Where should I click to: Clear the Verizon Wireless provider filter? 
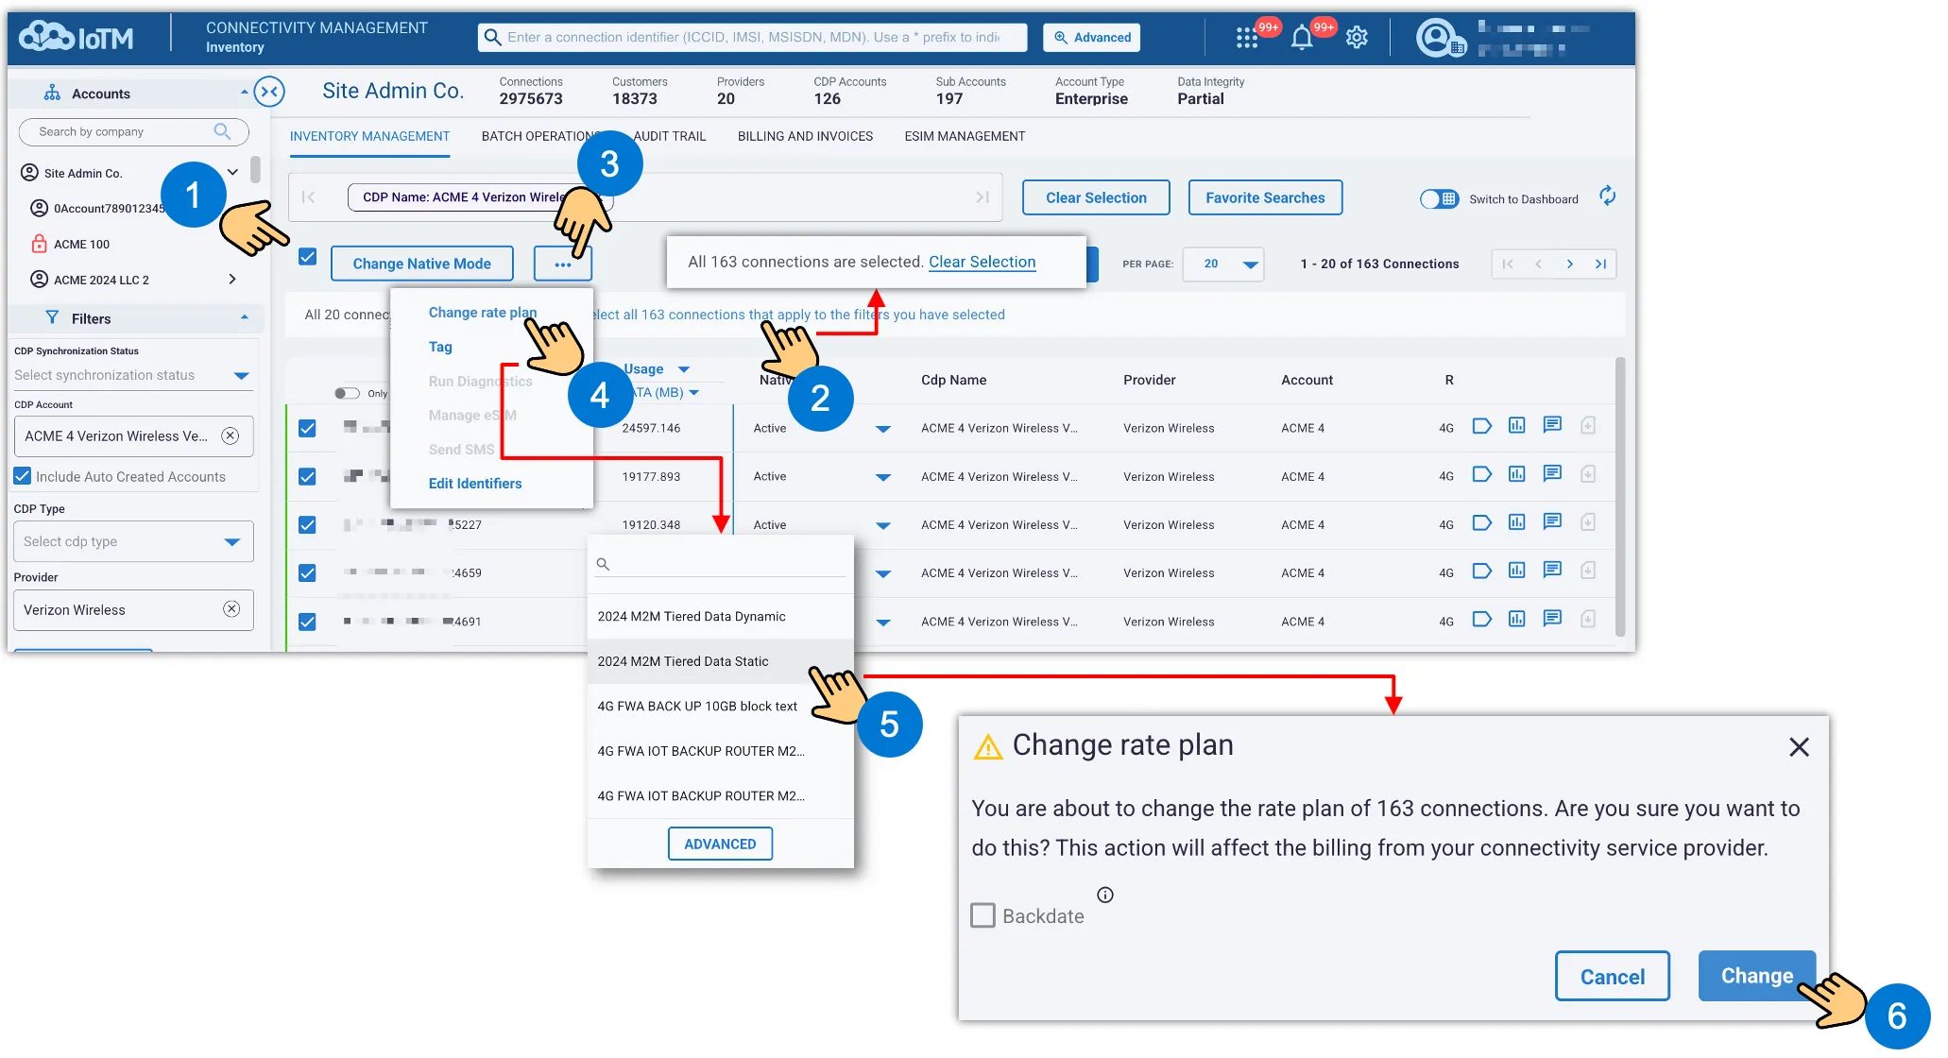[231, 609]
